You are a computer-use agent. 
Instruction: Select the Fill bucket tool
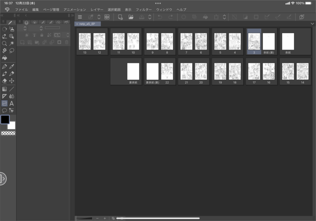click(4, 58)
